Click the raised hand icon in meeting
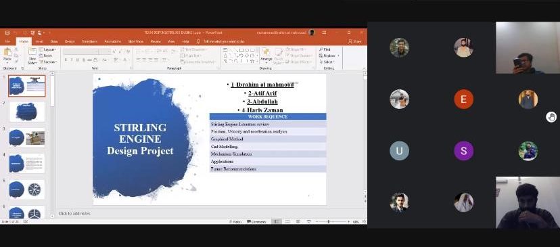 (x=551, y=117)
